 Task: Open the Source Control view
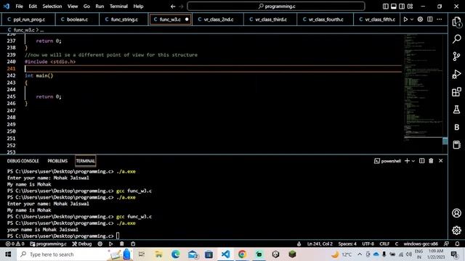pos(457,57)
